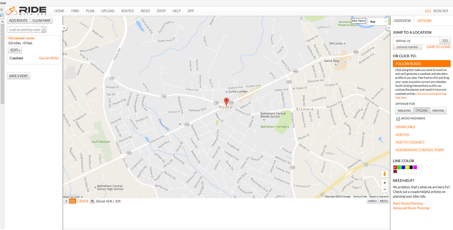
Task: Toggle the ELE elevation profile button
Action: [x=73, y=201]
